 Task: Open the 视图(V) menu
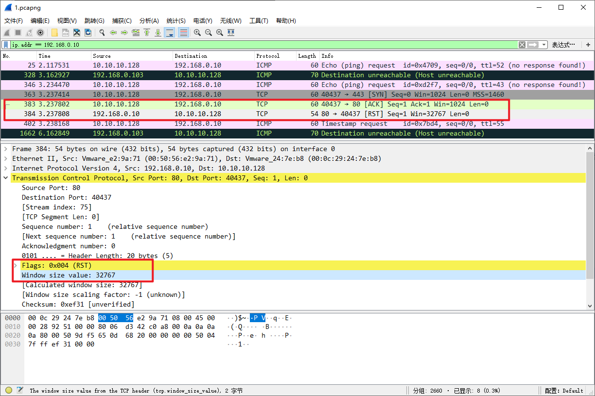67,21
